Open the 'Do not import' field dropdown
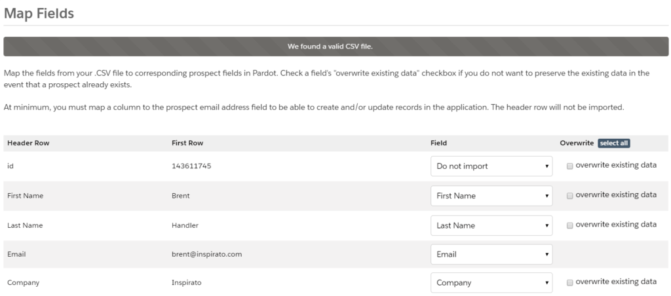The image size is (671, 296). pos(491,166)
